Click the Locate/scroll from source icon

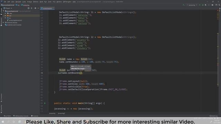tap(28, 8)
